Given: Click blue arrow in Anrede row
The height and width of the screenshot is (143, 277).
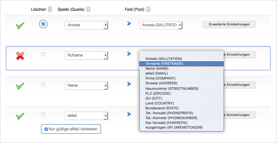Looking at the screenshot, I should tap(129, 23).
